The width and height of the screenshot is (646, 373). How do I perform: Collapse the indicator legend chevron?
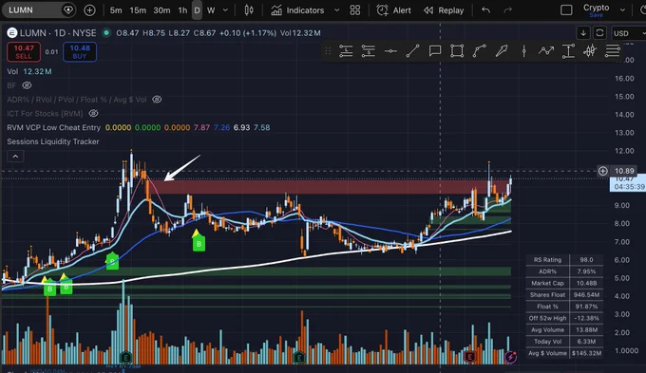click(15, 157)
